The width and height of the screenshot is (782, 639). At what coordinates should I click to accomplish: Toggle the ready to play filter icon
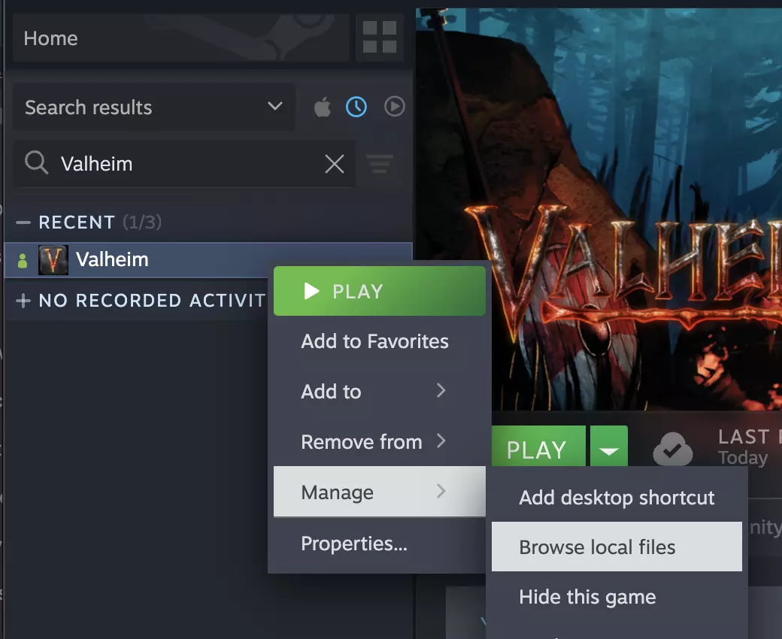[395, 107]
